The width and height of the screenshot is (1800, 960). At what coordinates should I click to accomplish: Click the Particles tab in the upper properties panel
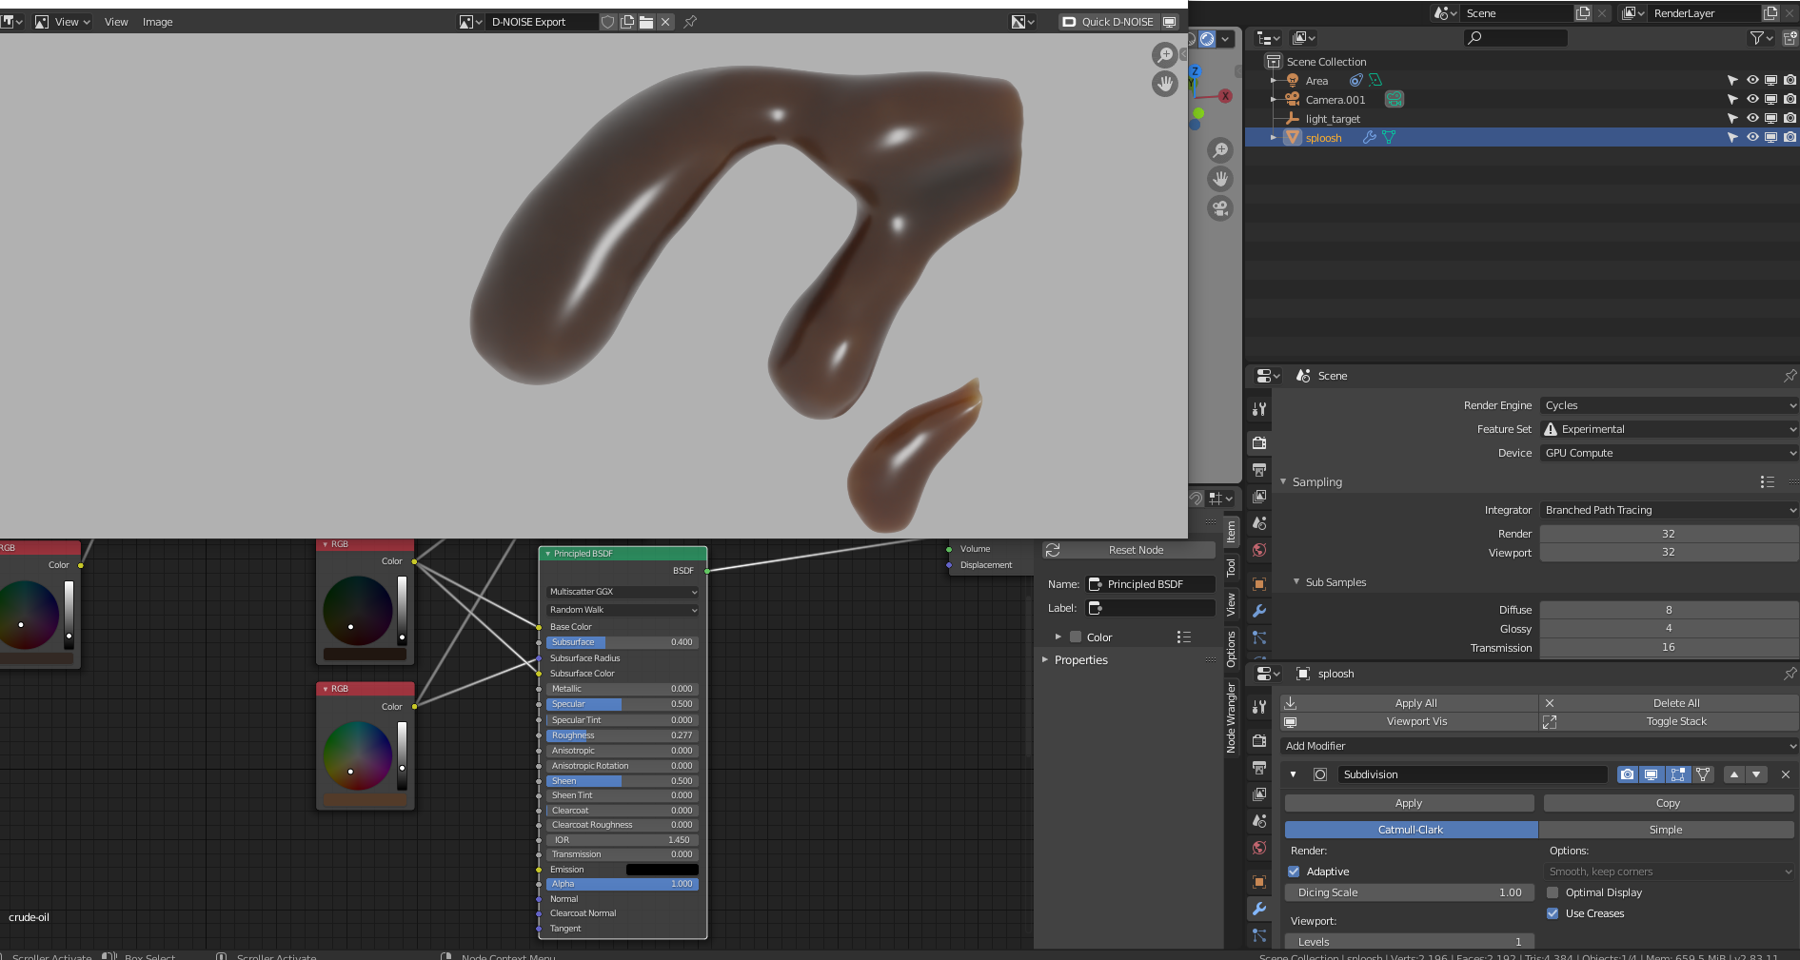pyautogui.click(x=1259, y=637)
